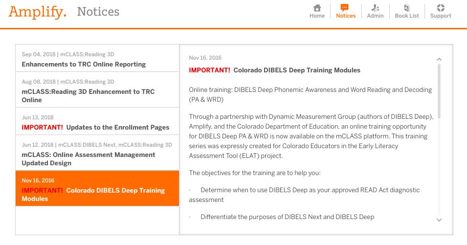
Task: Click the Notices speech bubble icon
Action: pos(345,8)
